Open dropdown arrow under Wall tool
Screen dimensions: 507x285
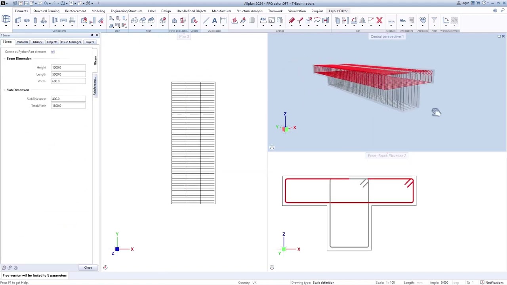coord(18,26)
